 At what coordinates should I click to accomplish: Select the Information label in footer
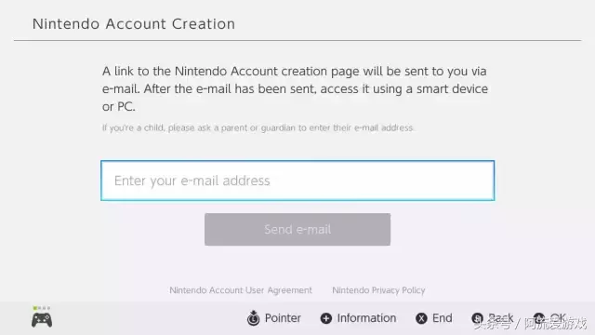pyautogui.click(x=366, y=318)
